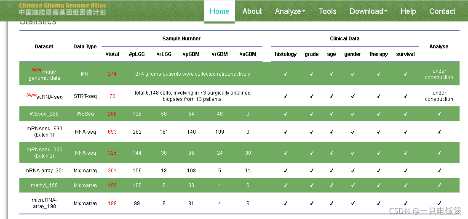The height and width of the screenshot is (219, 468).
Task: Click the red total 274 value
Action: pos(112,74)
